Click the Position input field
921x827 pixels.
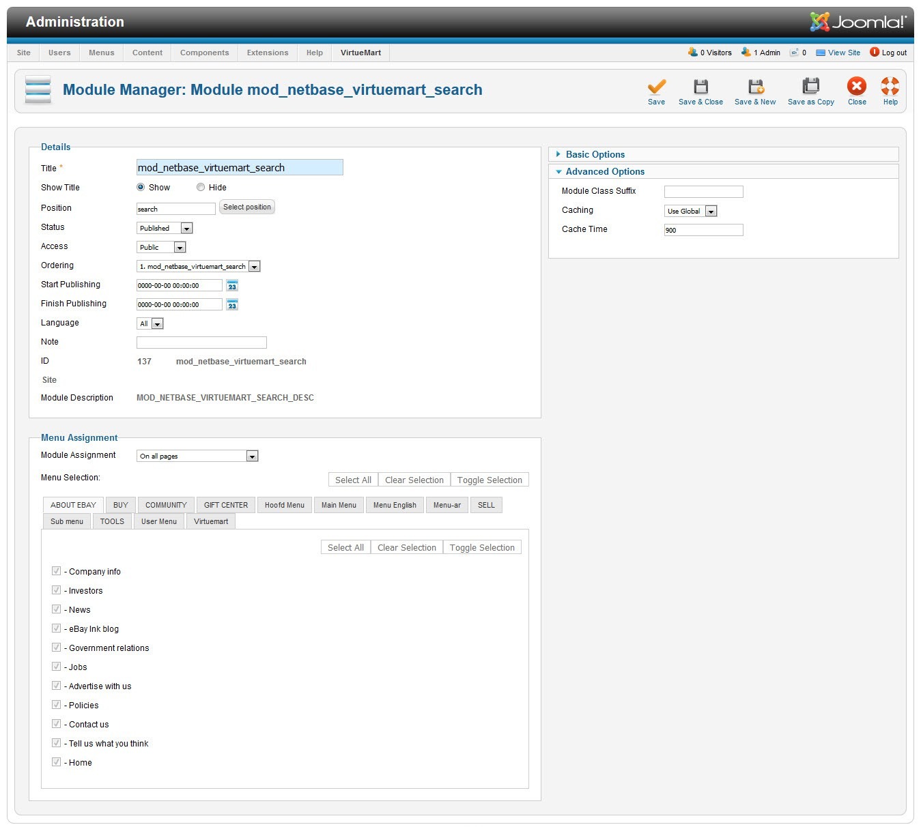(176, 209)
